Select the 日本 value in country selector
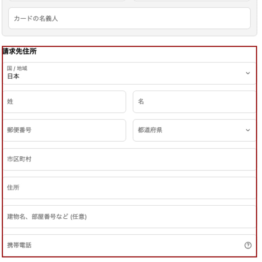Image resolution: width=262 pixels, height=262 pixels. pos(13,77)
